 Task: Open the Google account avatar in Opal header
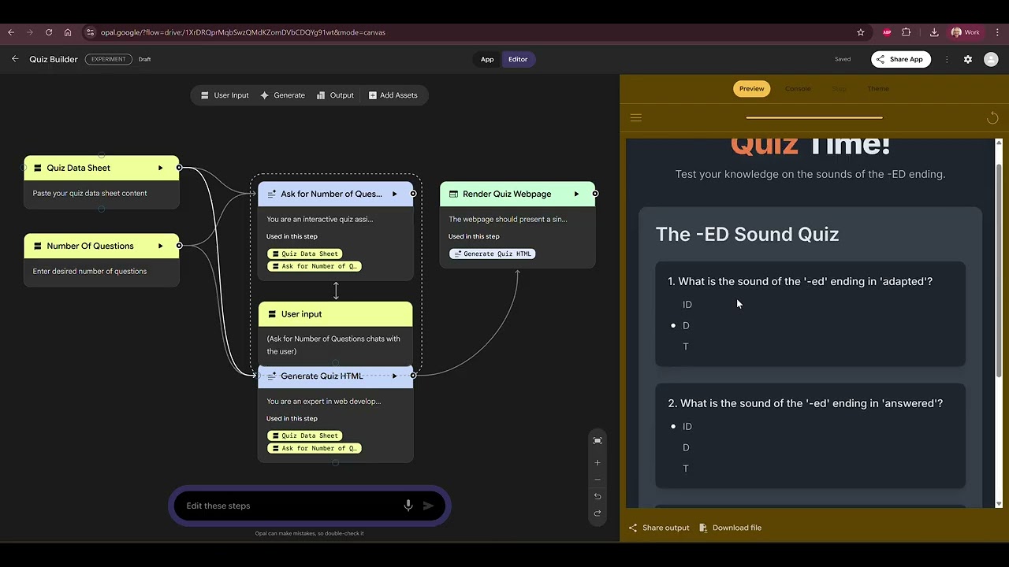pos(991,59)
